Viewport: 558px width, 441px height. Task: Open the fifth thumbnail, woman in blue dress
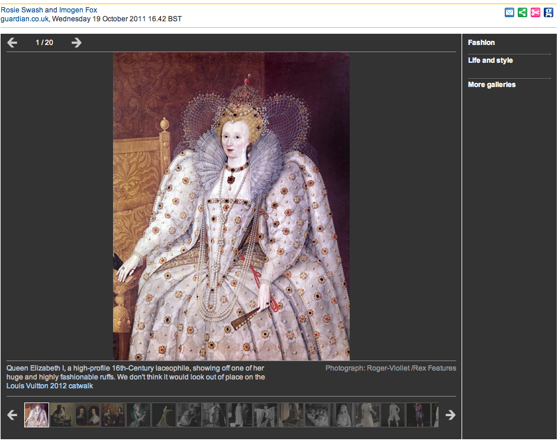[x=138, y=415]
